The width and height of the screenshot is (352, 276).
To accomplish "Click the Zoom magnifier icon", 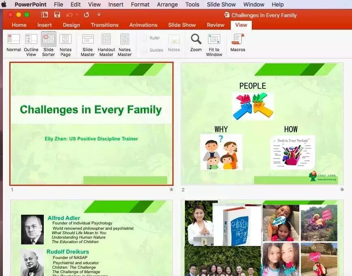I will click(x=196, y=39).
